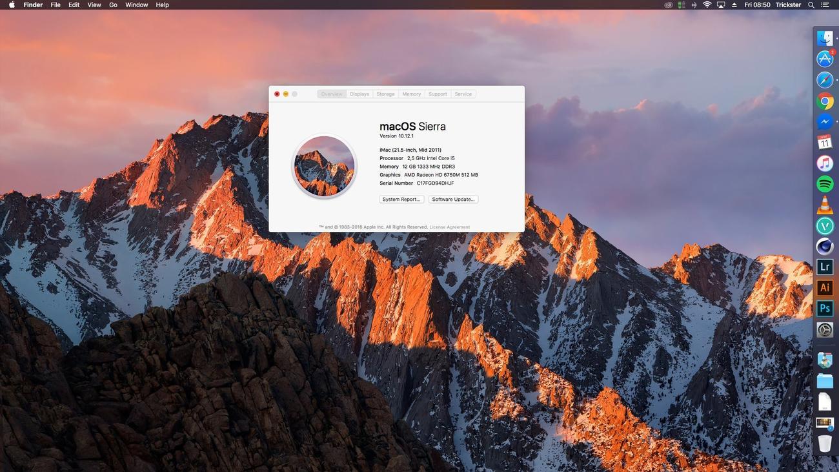Open the Trash in the Dock
Screen dimensions: 839x472
(825, 444)
